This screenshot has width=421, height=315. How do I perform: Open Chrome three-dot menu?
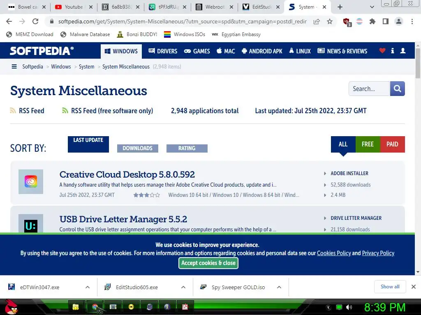point(412,21)
